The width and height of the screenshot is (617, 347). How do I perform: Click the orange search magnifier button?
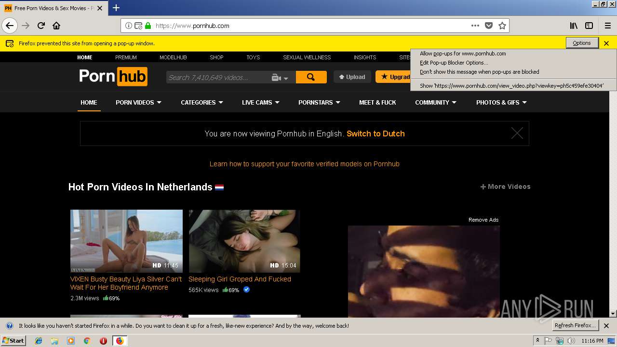[x=311, y=77]
